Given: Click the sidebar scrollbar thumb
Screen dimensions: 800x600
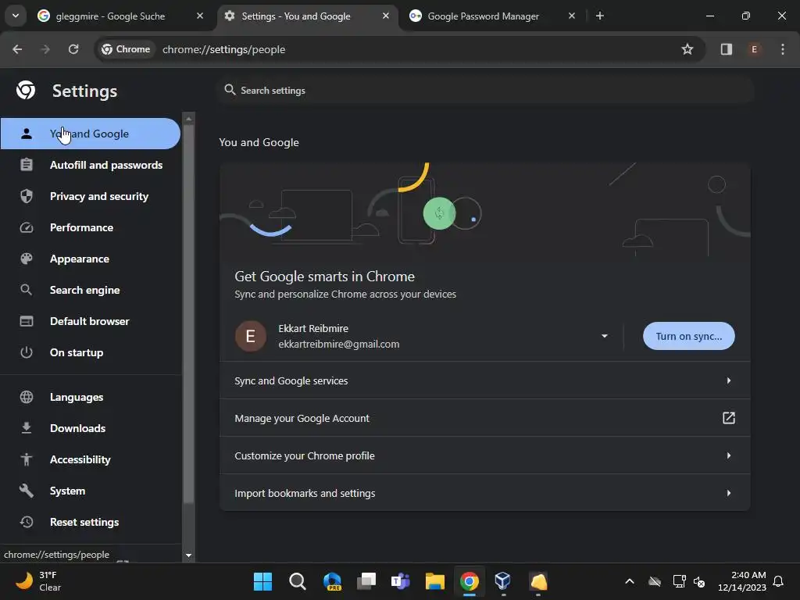Looking at the screenshot, I should [188, 314].
